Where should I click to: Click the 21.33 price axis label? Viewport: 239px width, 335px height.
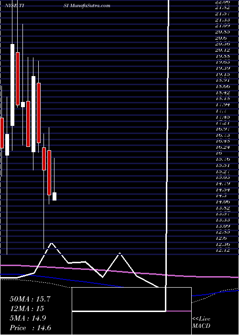pyautogui.click(x=223, y=20)
